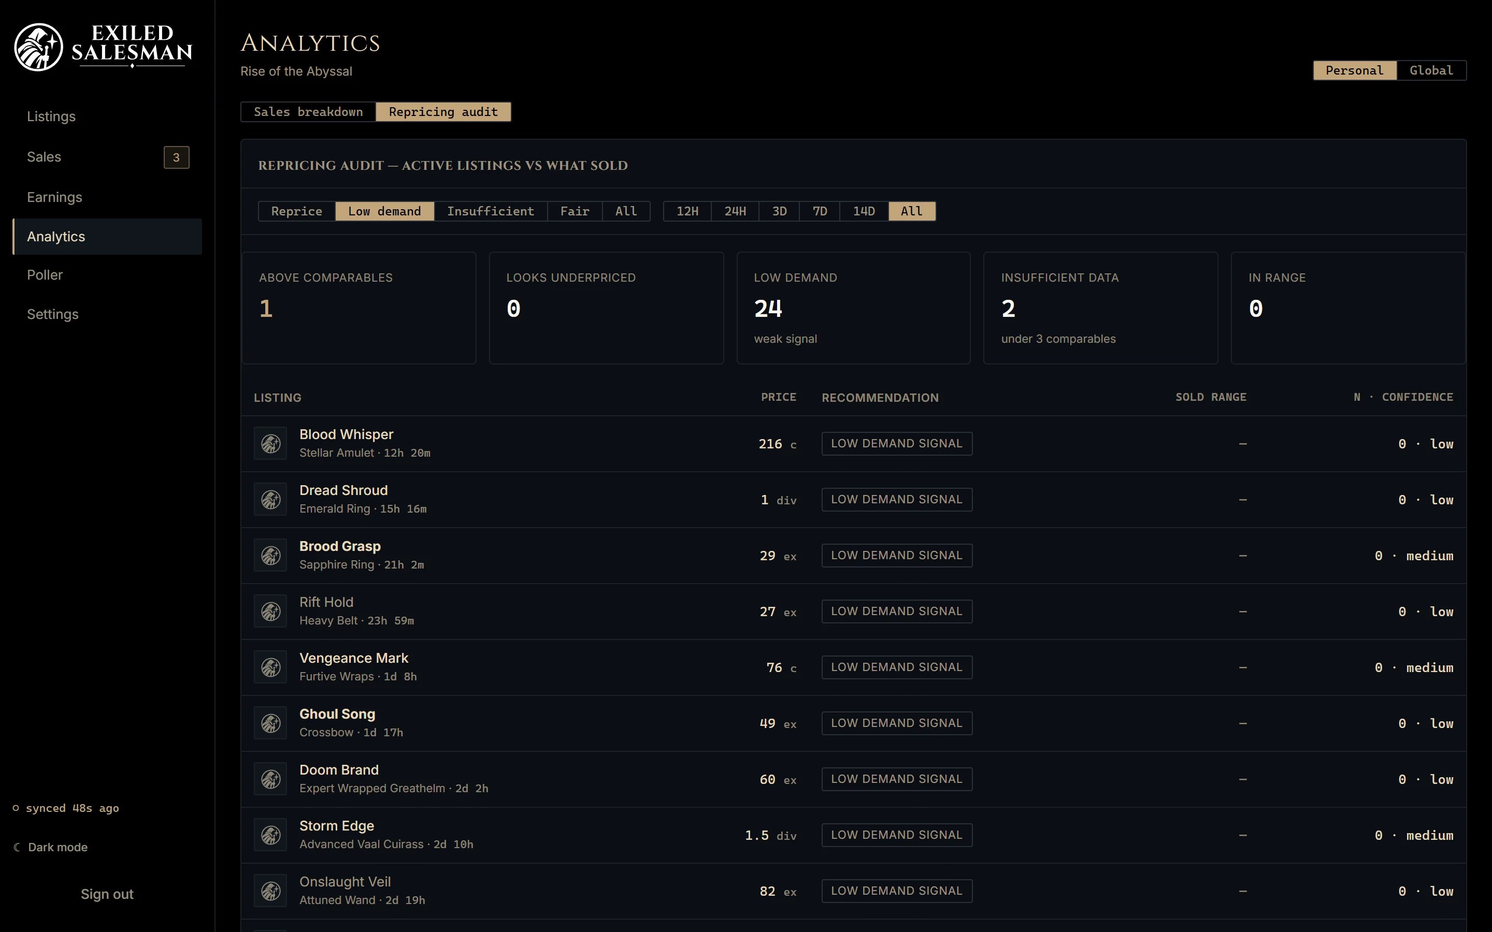
Task: Go to Sales page
Action: pos(107,157)
